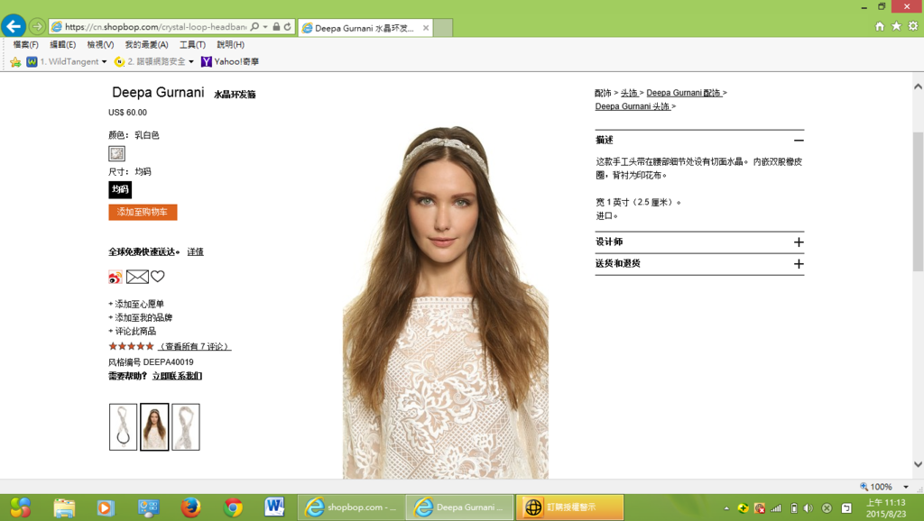Share the product on Weibo
The width and height of the screenshot is (924, 521).
[x=115, y=277]
